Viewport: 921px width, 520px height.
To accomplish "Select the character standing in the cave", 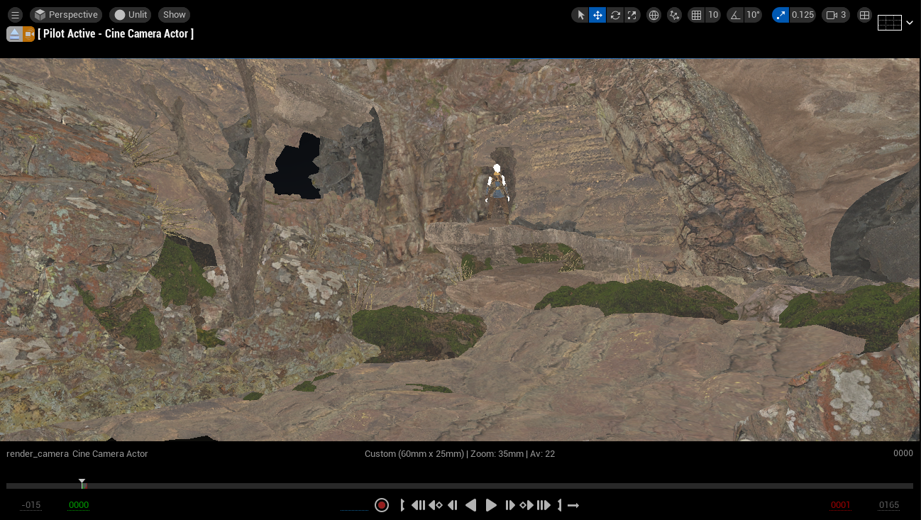I will click(497, 183).
